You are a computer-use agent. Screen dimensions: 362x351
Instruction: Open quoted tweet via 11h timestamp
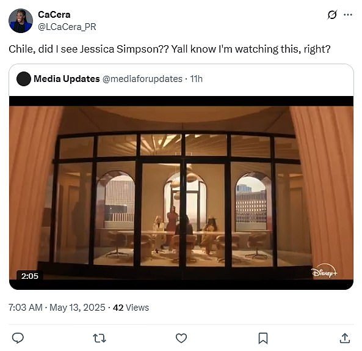pos(197,79)
